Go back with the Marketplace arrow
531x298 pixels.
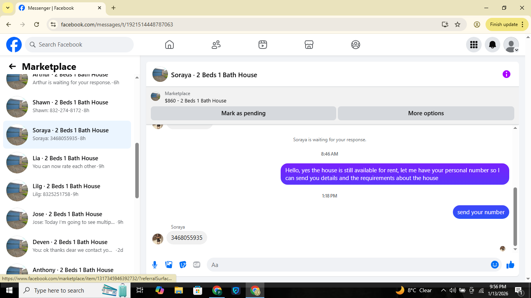12,66
